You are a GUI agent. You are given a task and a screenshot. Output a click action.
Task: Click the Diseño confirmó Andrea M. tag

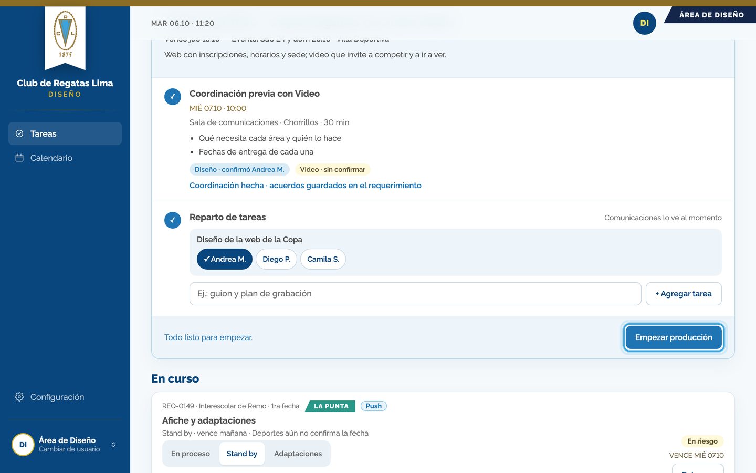pos(239,169)
